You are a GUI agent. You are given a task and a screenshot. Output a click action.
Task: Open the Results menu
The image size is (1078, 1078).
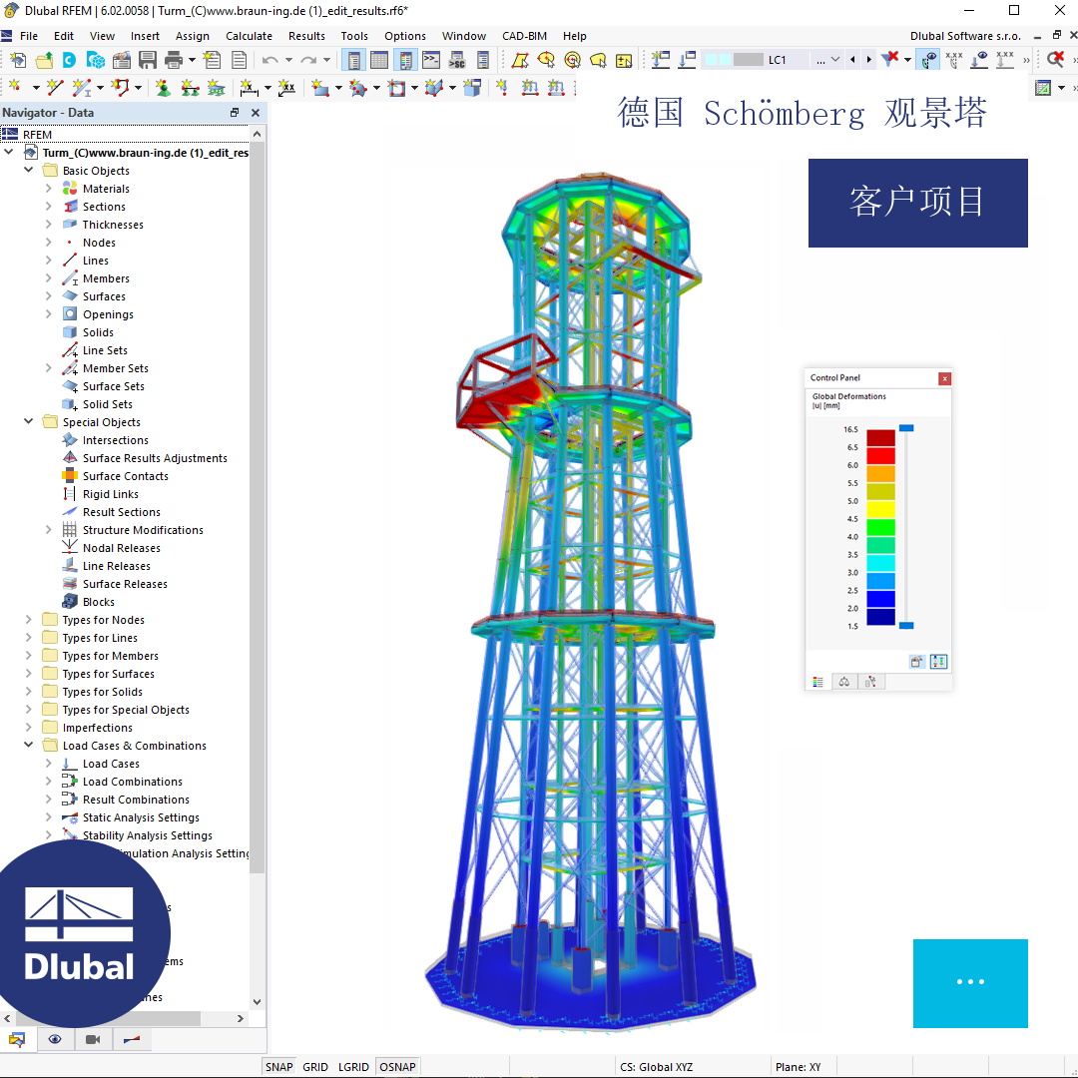[x=306, y=36]
